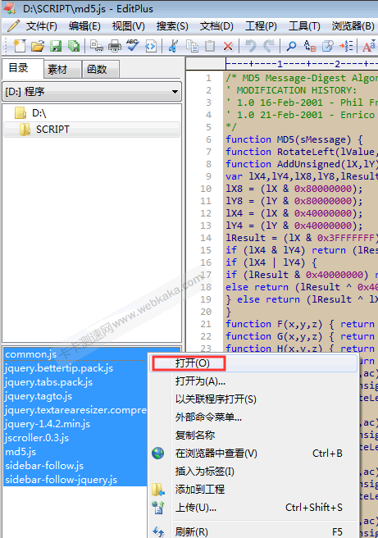Click the Find magnifier icon

(291, 46)
